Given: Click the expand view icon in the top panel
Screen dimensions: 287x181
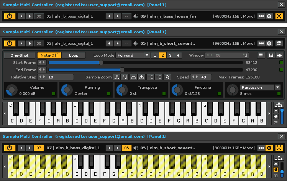Looking at the screenshot, I should 279,16.
